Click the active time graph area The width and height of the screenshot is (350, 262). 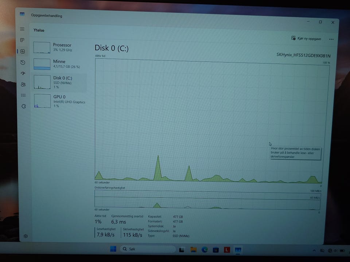click(211, 121)
